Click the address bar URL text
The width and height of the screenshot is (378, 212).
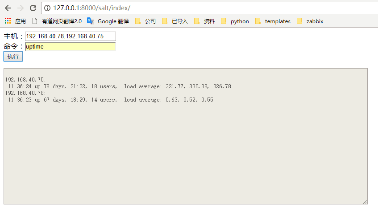point(91,8)
